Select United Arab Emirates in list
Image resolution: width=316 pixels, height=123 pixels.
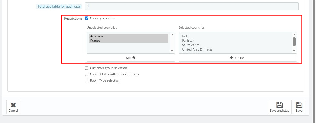point(197,49)
